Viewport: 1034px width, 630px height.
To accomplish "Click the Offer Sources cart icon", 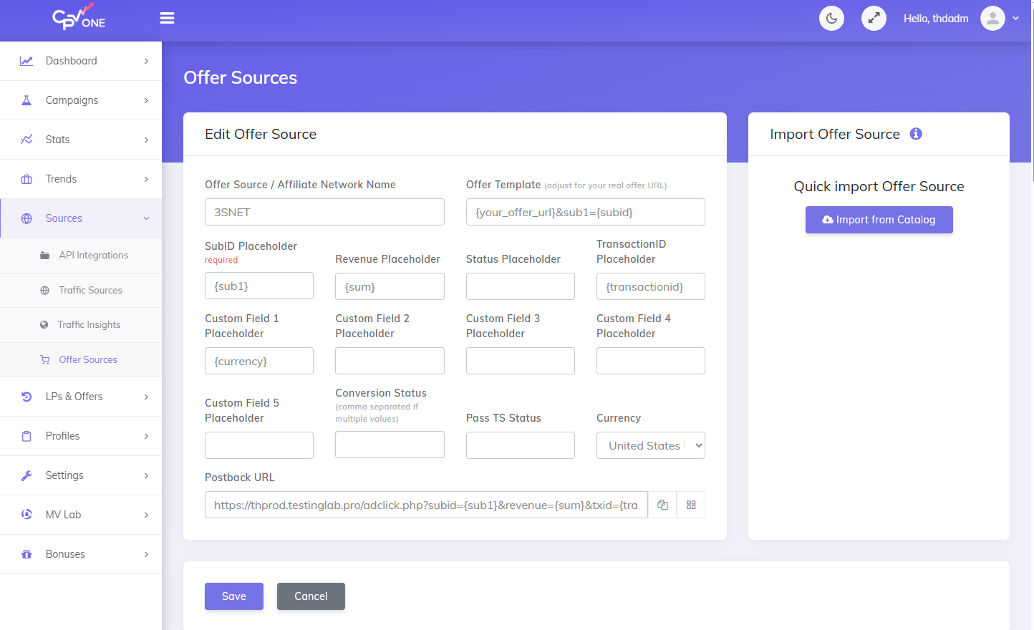I will pyautogui.click(x=44, y=359).
